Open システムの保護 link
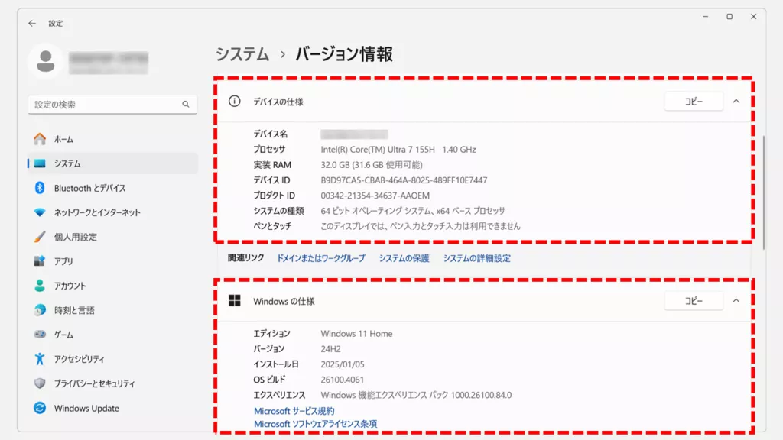Viewport: 783px width, 440px height. 404,258
